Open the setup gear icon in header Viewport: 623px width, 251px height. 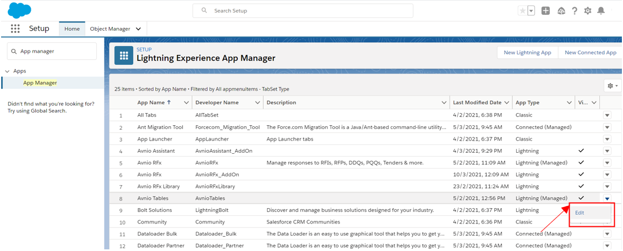tap(588, 11)
